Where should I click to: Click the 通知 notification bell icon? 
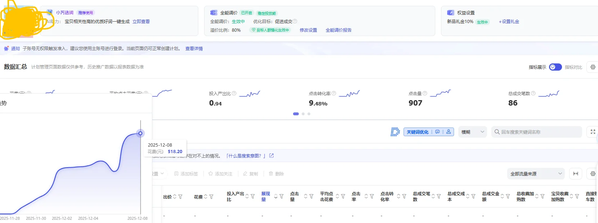pos(6,48)
